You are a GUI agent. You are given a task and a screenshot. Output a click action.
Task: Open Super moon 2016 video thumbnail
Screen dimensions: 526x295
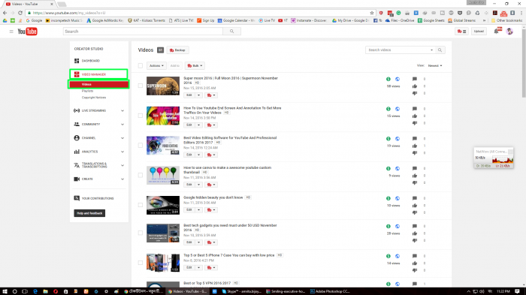tap(163, 86)
